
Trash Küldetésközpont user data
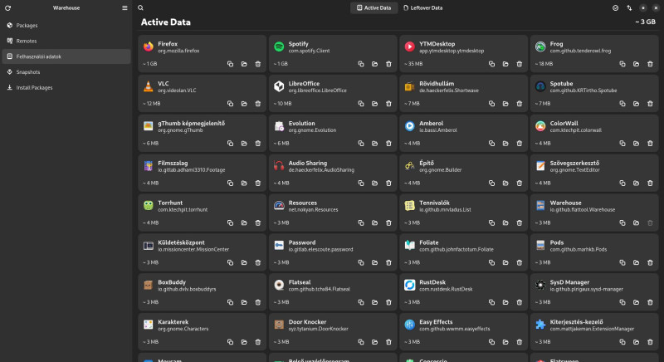[x=258, y=262]
